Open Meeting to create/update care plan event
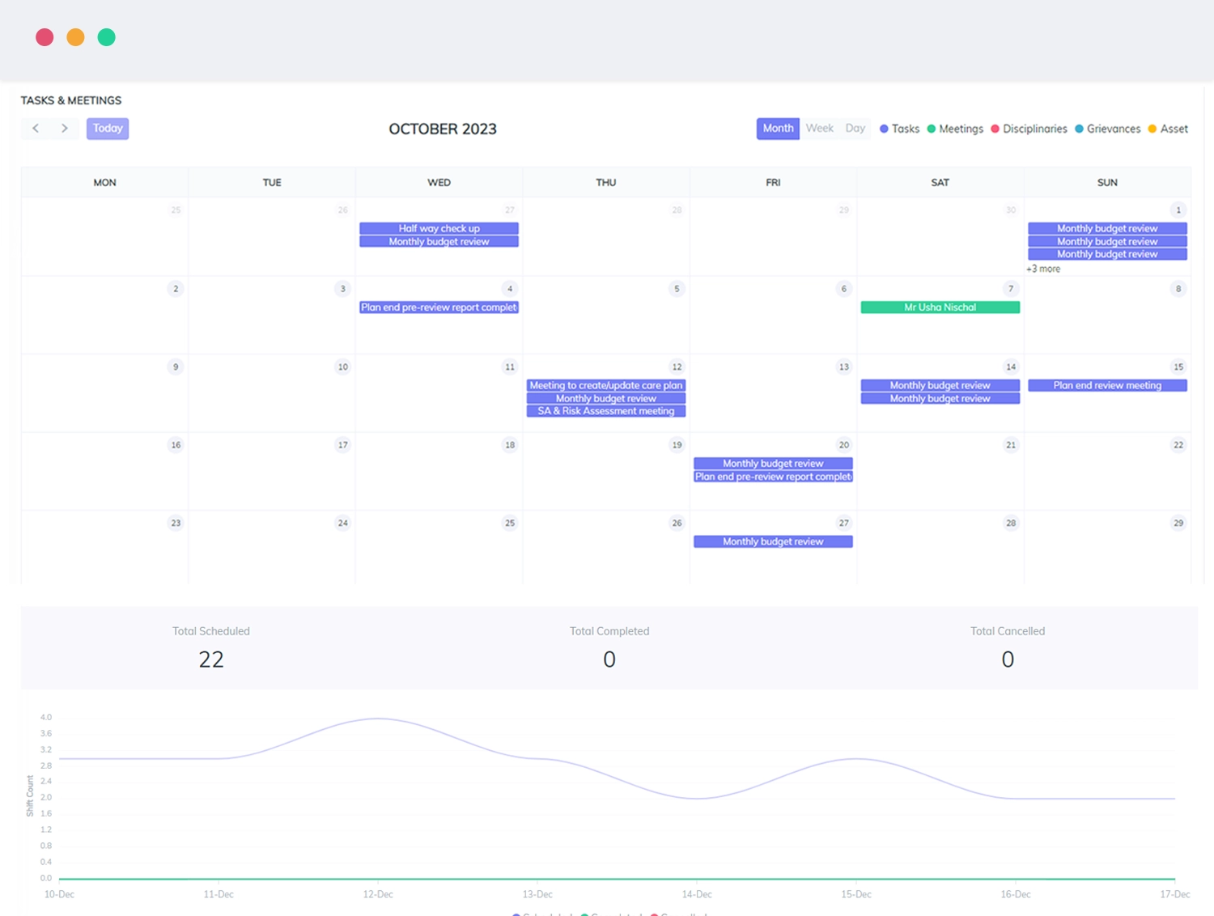Viewport: 1214px width, 916px height. [x=605, y=386]
